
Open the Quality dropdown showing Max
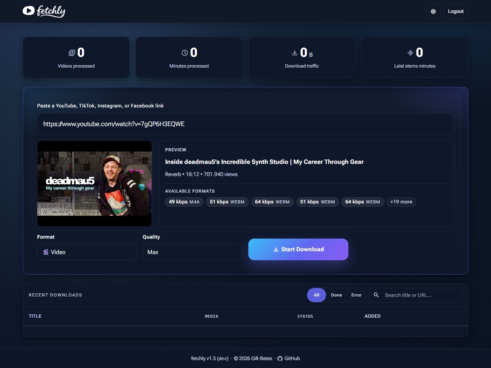[193, 252]
